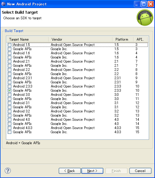Check the Android 2.3.3 target checkbox
This screenshot has height=178, width=155.
tap(10, 86)
